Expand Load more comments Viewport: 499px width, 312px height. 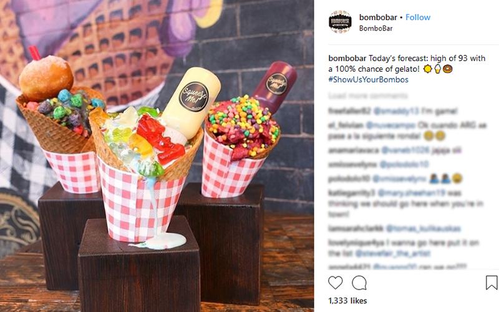pos(368,95)
